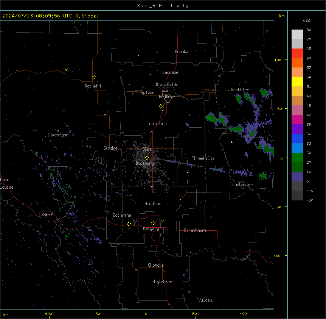
Task: Pick the slate purple 0-10 dBZ swatch
Action: [297, 177]
